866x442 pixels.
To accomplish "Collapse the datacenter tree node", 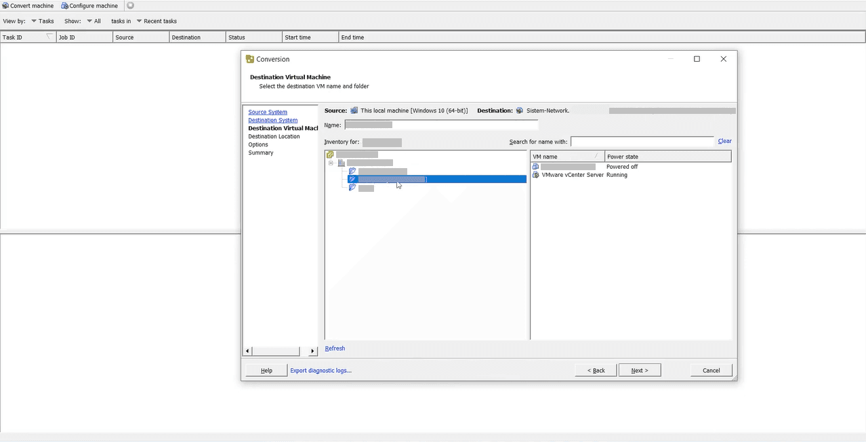I will [x=331, y=163].
